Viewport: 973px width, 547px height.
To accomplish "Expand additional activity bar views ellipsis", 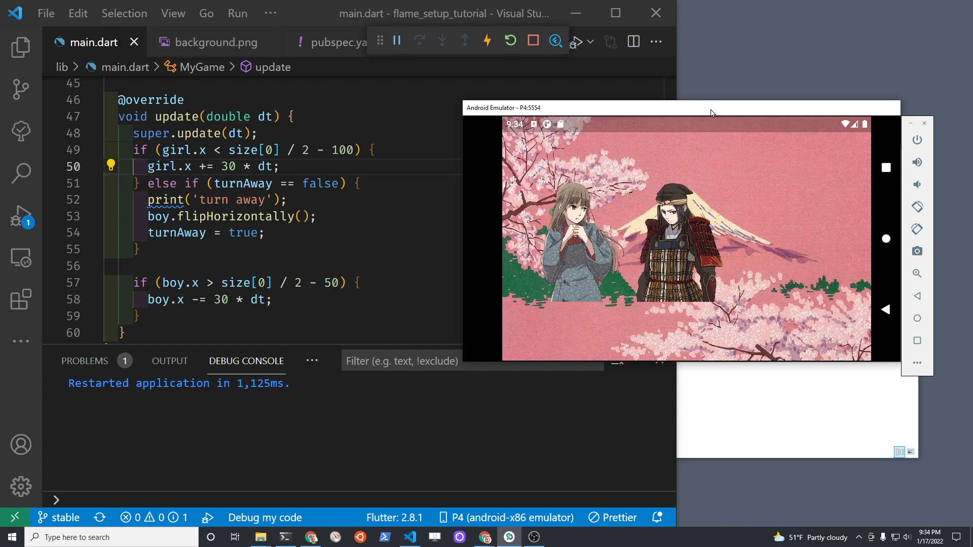I will pyautogui.click(x=21, y=341).
